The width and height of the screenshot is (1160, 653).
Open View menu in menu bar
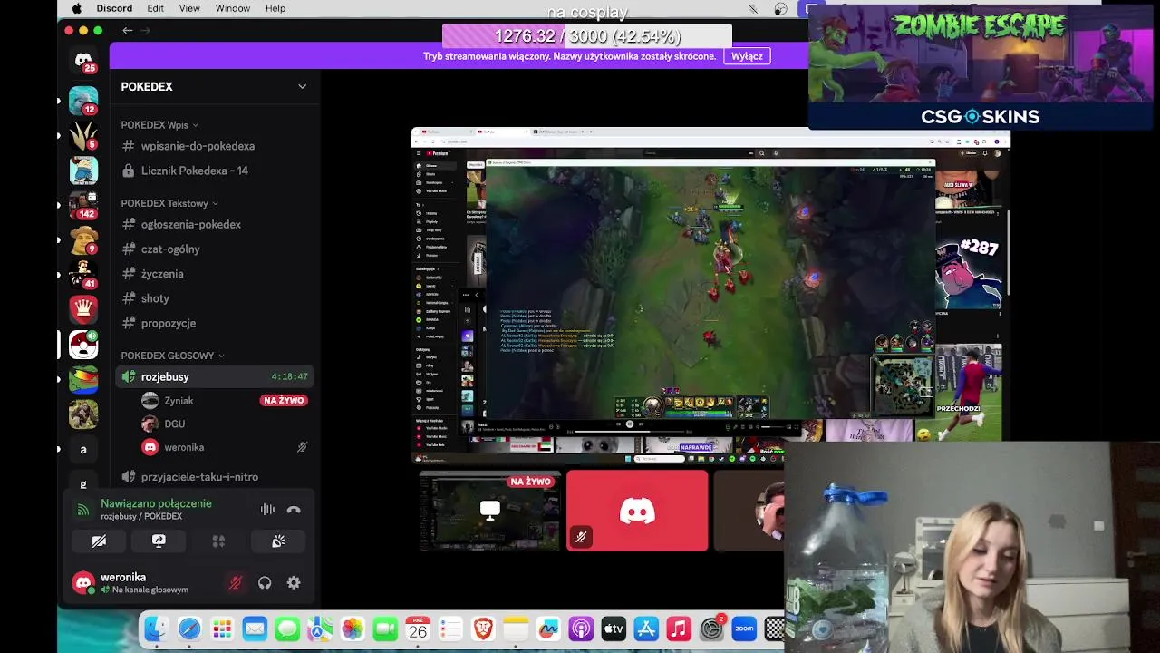pyautogui.click(x=189, y=8)
